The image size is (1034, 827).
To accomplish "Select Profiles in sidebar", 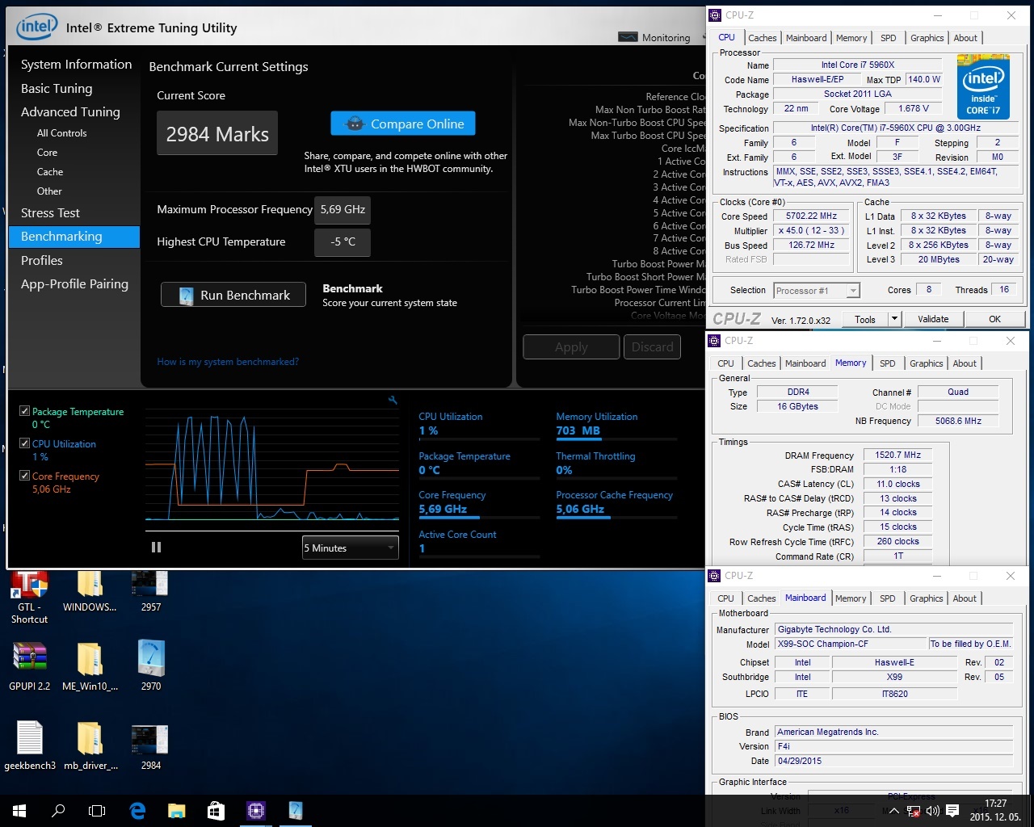I will point(42,261).
